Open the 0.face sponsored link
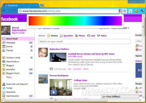Screen dimensions: 146x103 (139, 61)
